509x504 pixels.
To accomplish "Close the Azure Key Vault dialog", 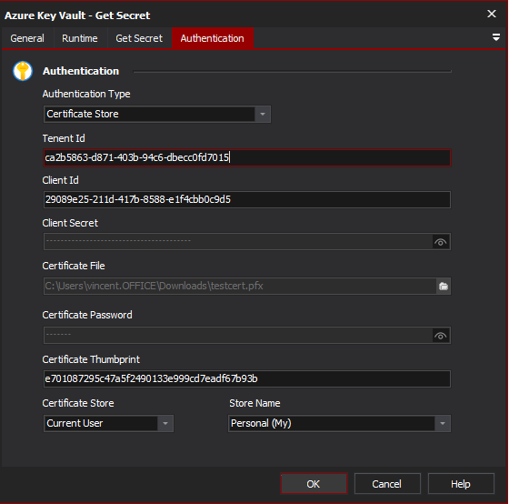I will pos(492,14).
